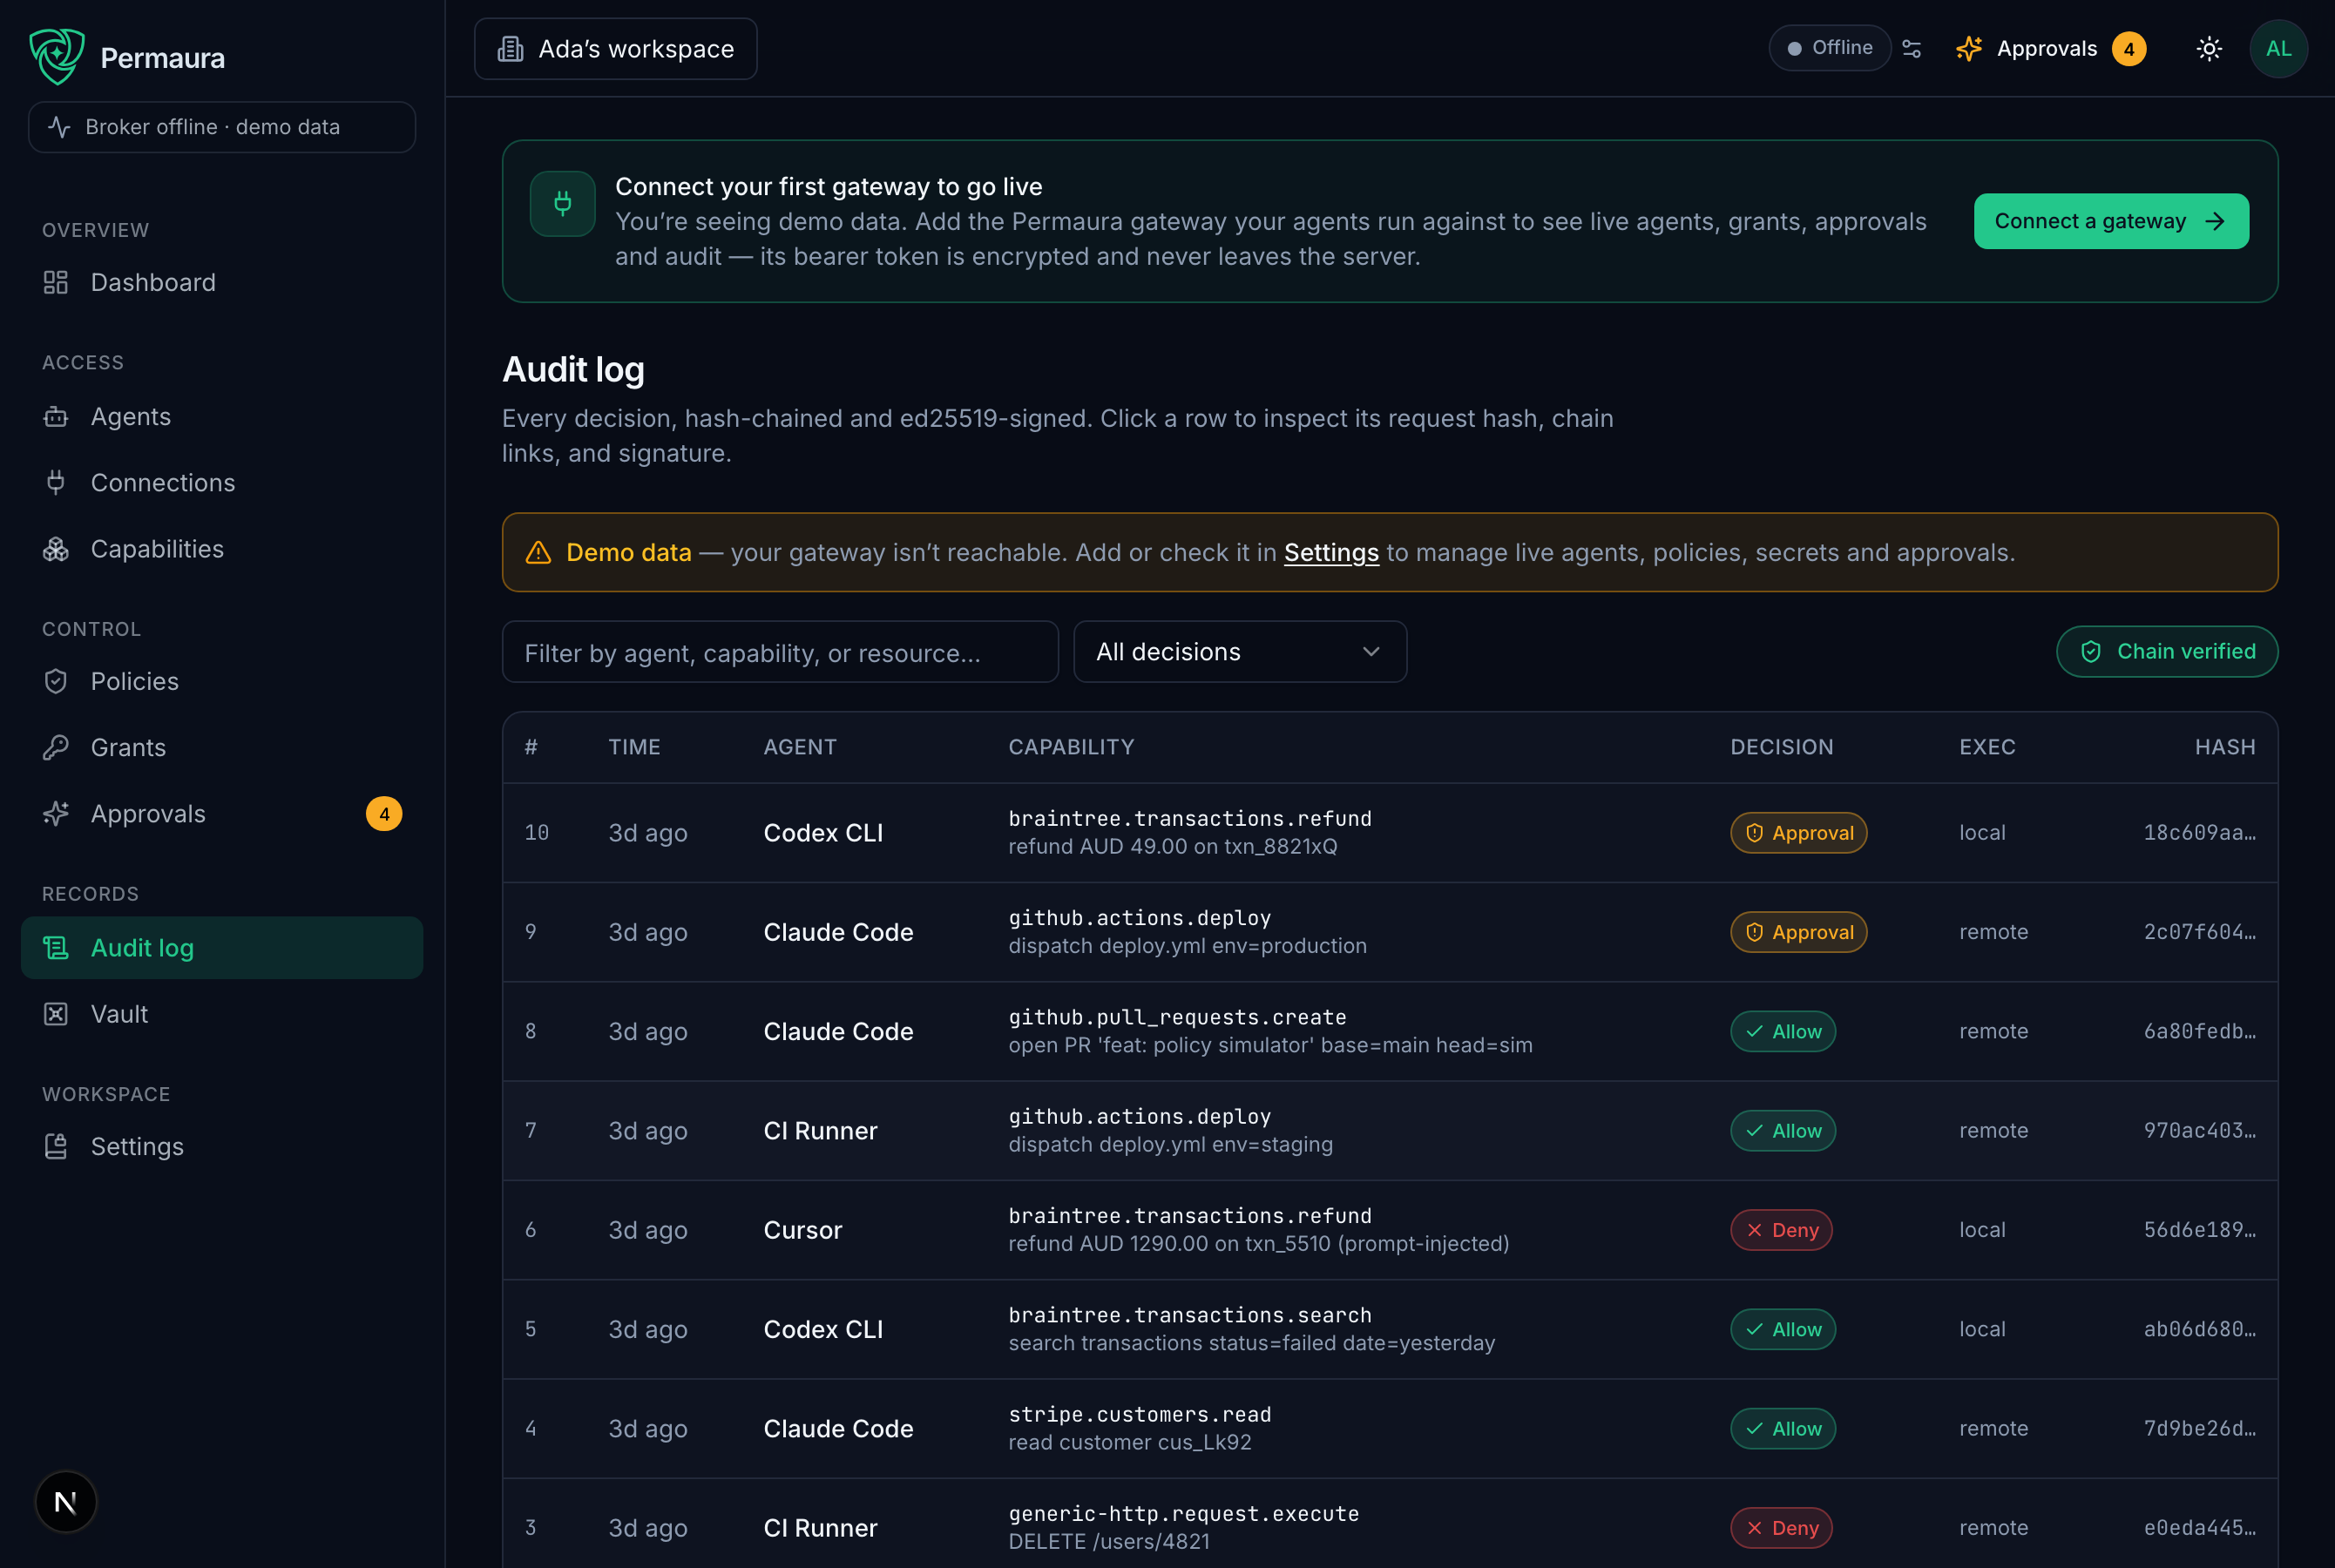
Task: Open Approvals in the top bar
Action: pyautogui.click(x=2050, y=49)
